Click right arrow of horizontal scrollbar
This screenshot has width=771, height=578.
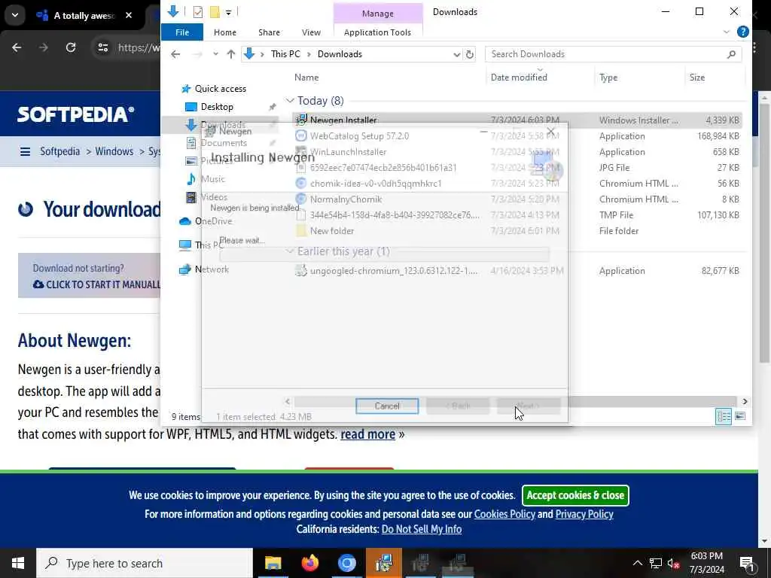[745, 402]
